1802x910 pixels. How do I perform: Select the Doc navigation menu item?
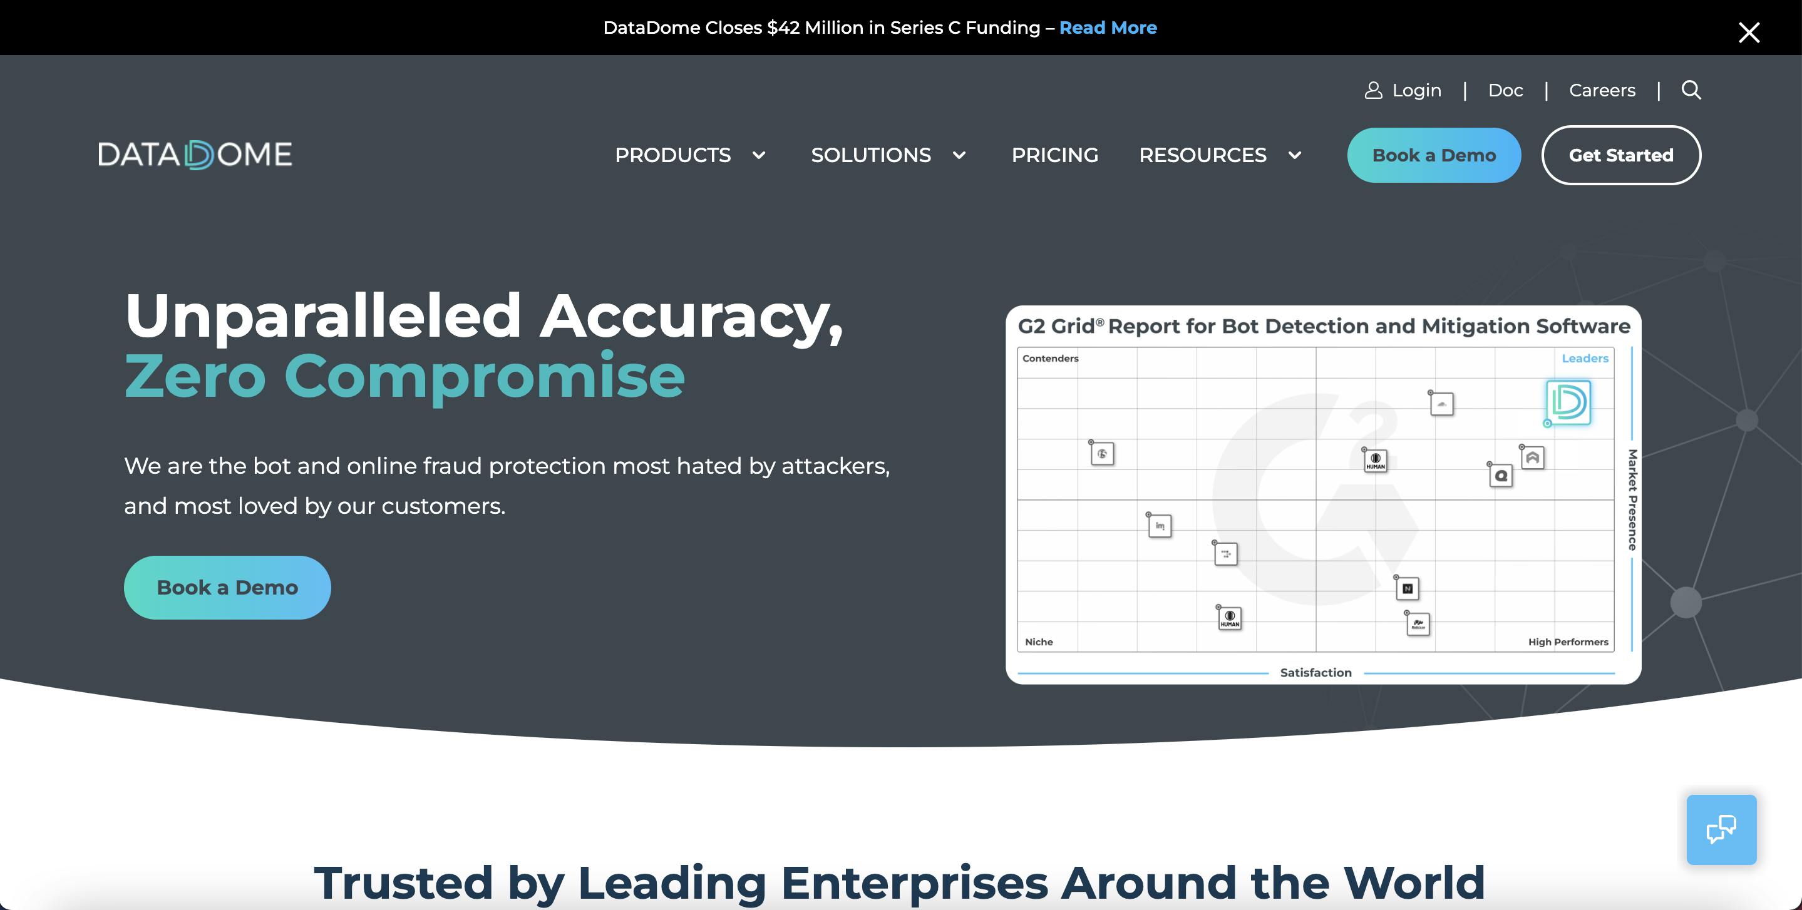click(x=1506, y=91)
